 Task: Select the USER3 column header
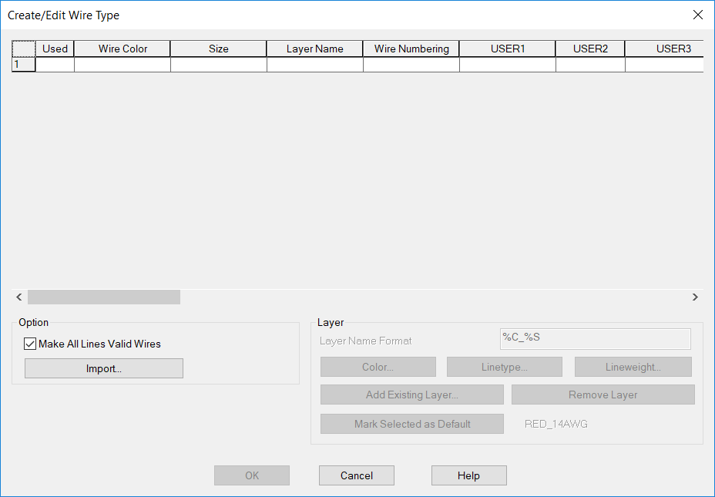point(665,49)
